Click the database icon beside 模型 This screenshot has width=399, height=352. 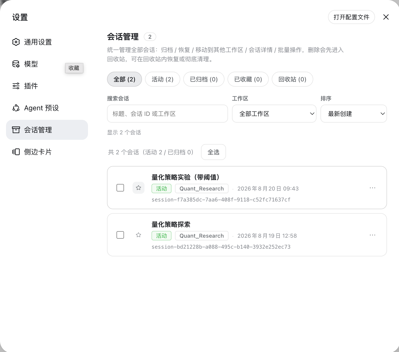click(x=16, y=64)
